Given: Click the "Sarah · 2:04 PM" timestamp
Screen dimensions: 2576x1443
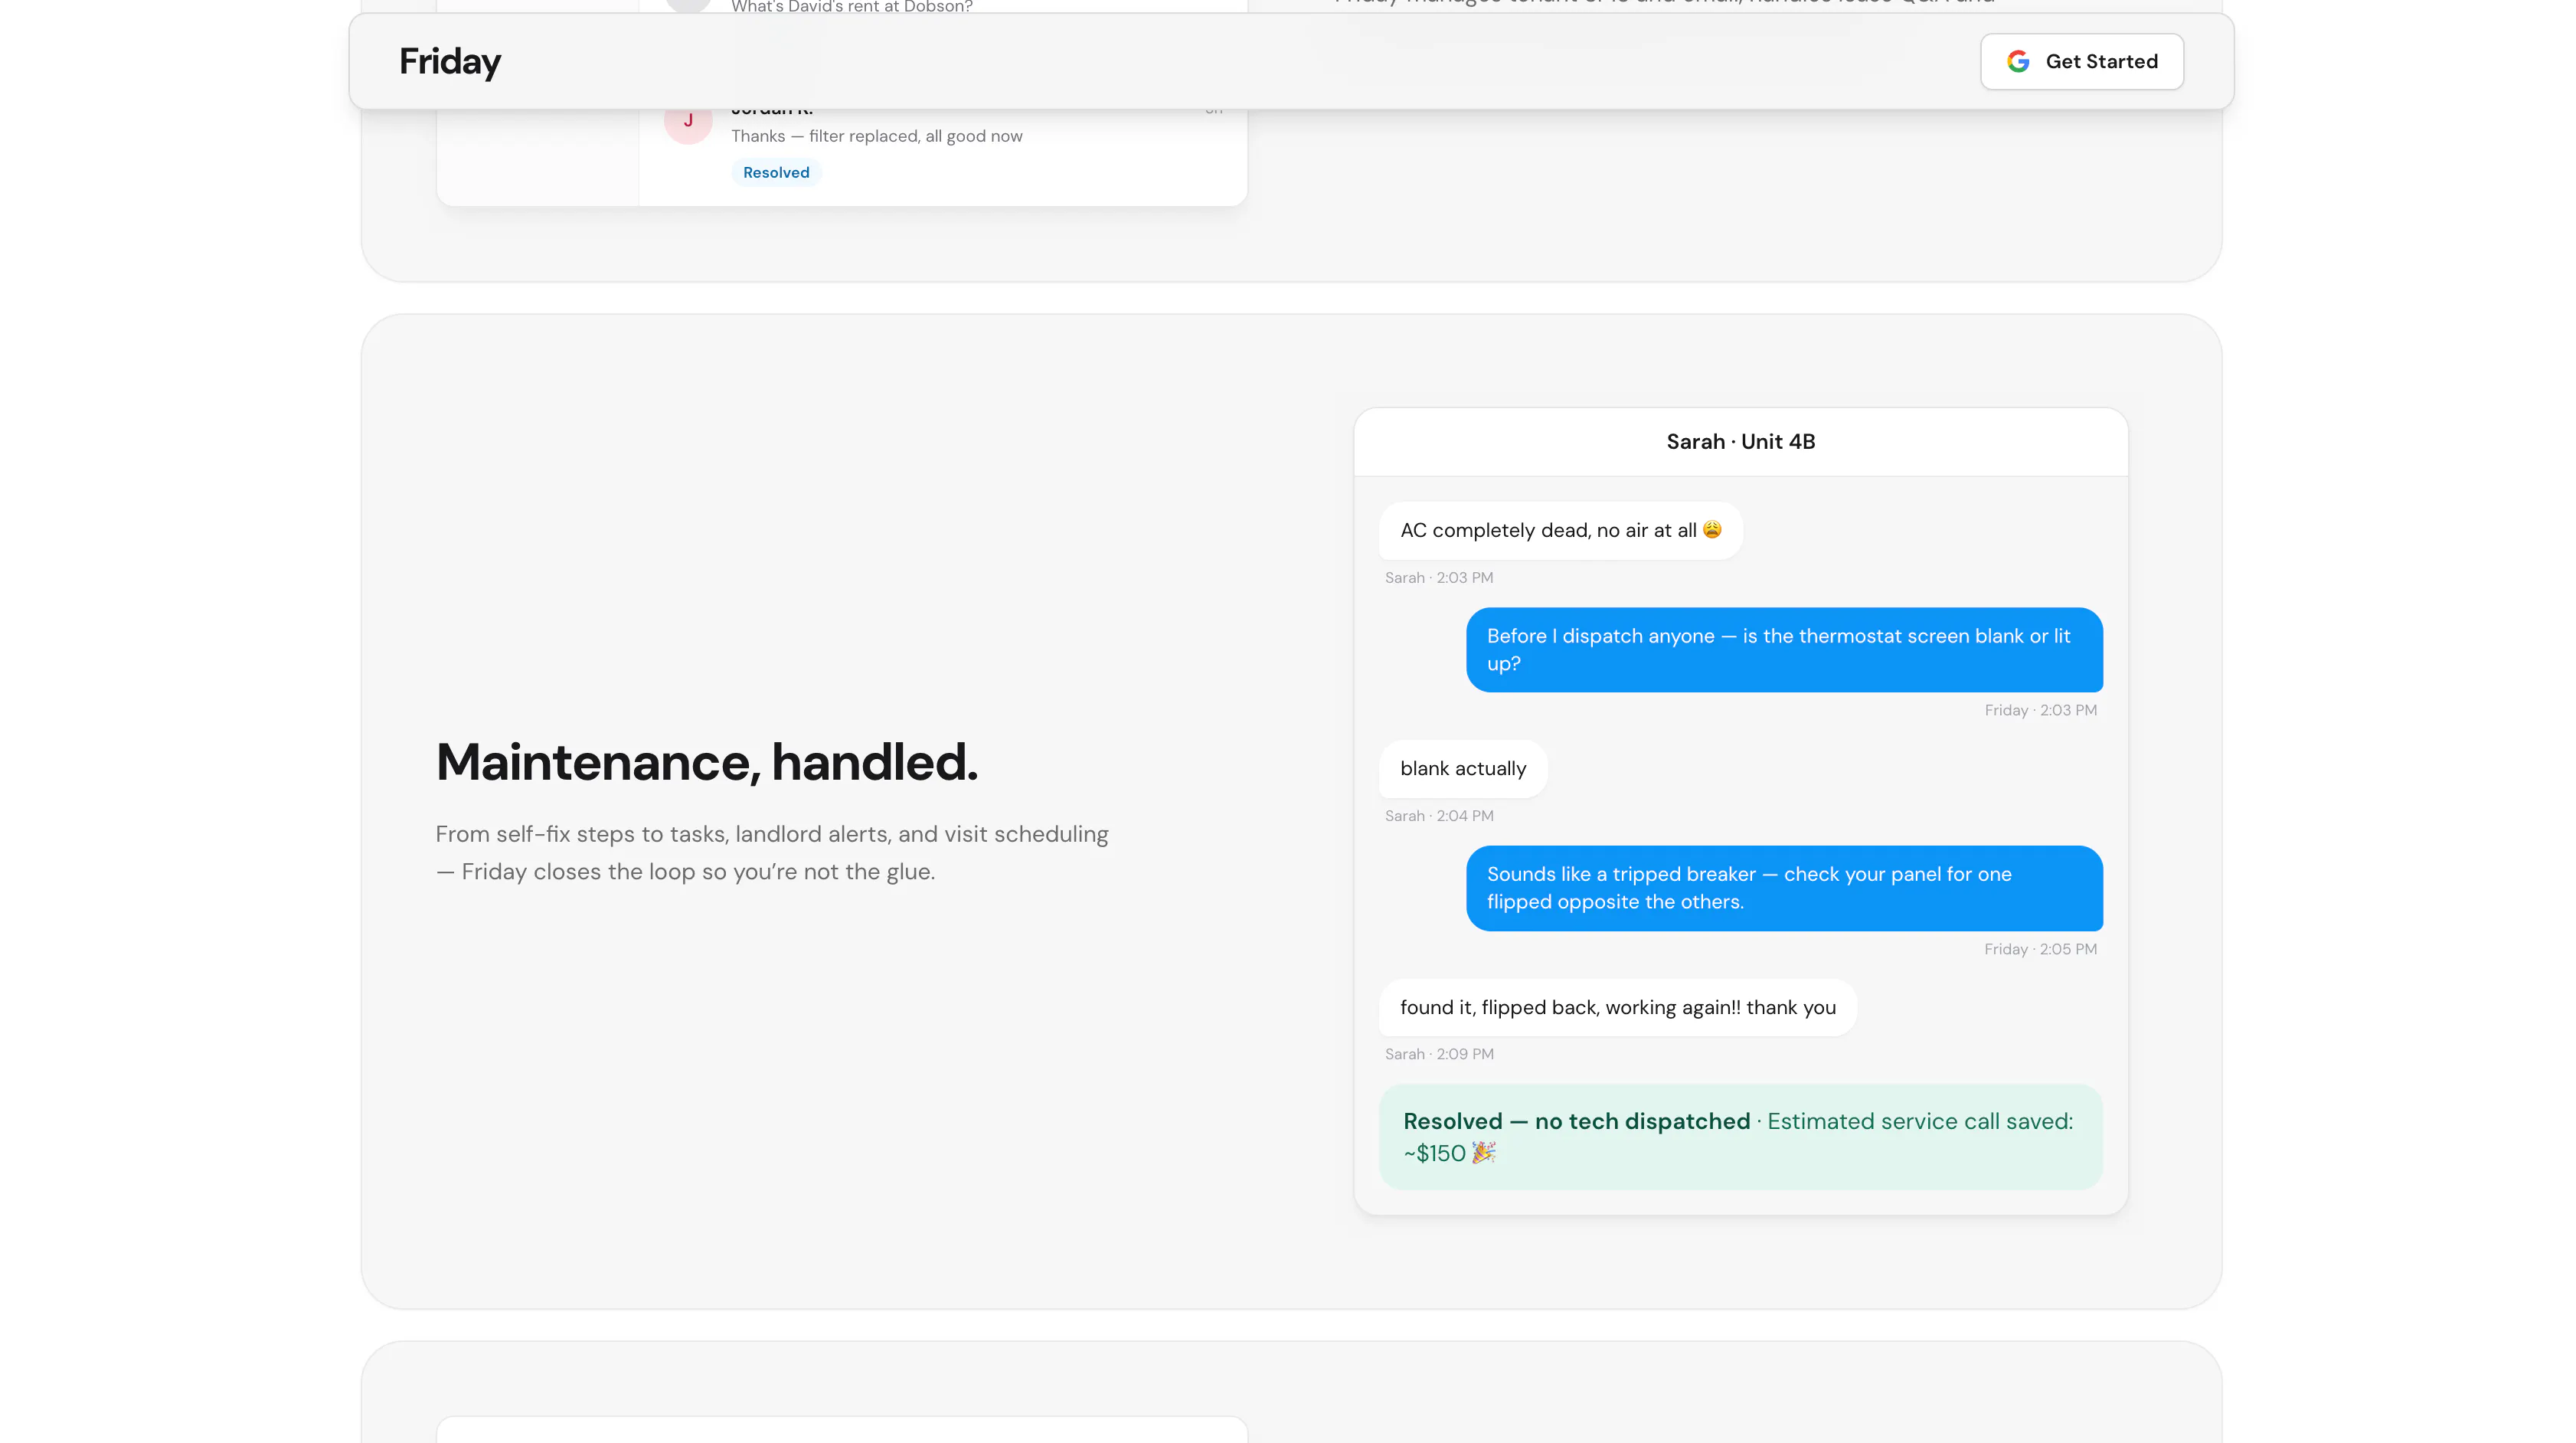Looking at the screenshot, I should 1439,816.
